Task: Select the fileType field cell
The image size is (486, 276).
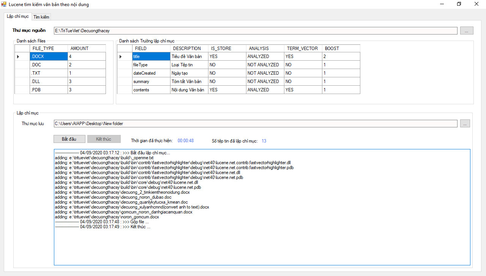Action: click(151, 65)
